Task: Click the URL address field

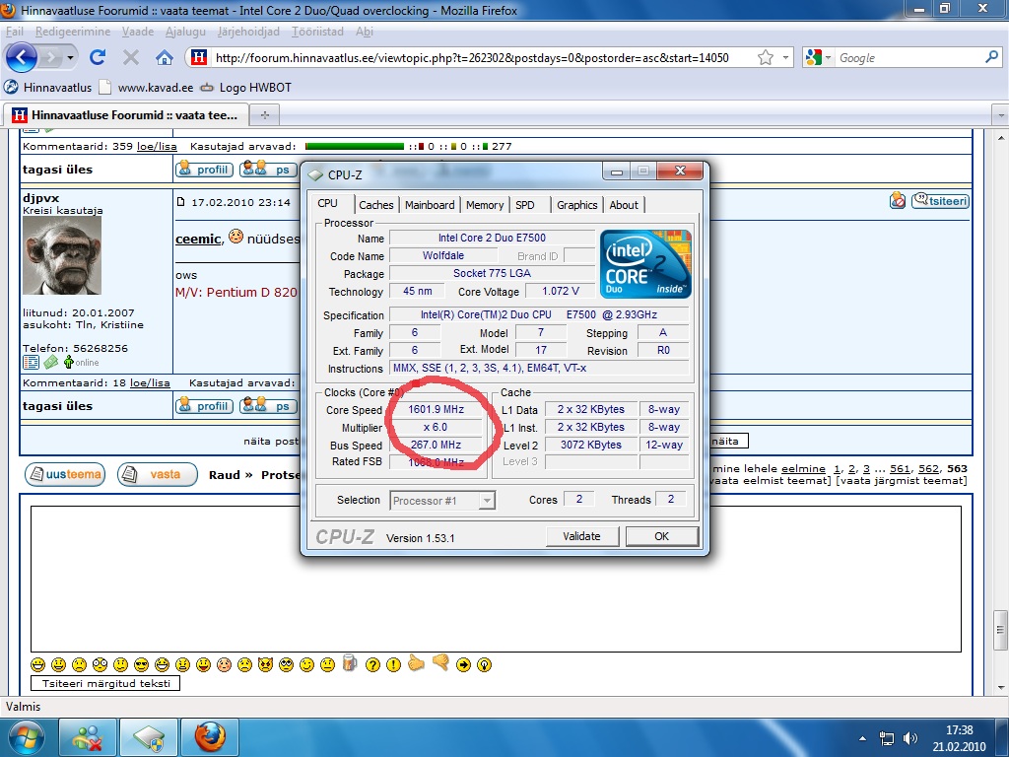Action: point(472,58)
